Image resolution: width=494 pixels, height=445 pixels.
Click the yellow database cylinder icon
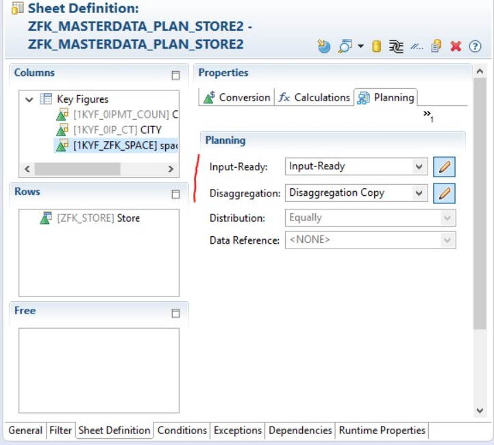[376, 47]
